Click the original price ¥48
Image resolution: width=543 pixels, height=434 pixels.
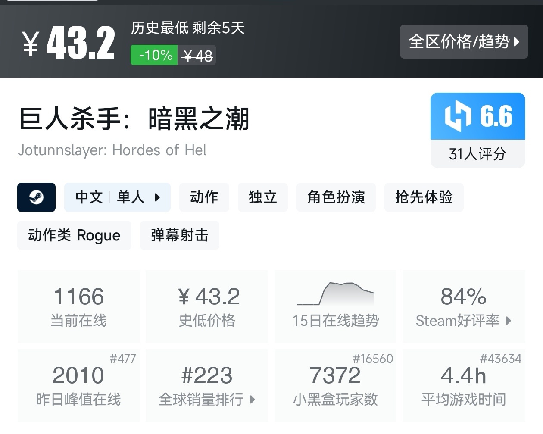tap(197, 56)
